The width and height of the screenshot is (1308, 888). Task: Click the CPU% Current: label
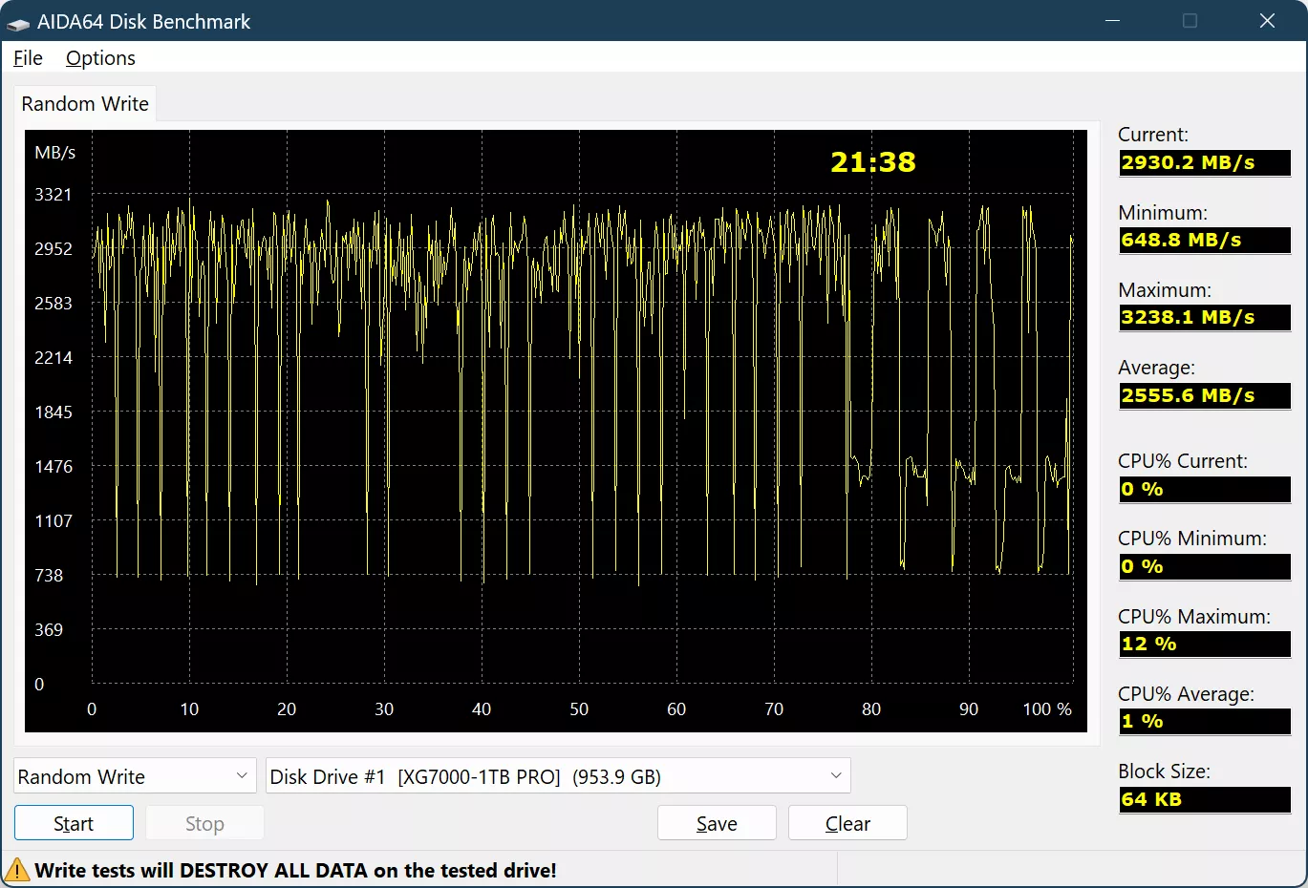pyautogui.click(x=1183, y=461)
